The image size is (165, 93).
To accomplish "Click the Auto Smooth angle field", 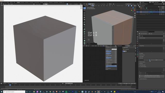I will click(x=156, y=60).
